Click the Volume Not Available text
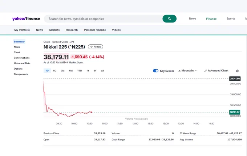Viewport: 247px width, 156px height. (x=137, y=119)
